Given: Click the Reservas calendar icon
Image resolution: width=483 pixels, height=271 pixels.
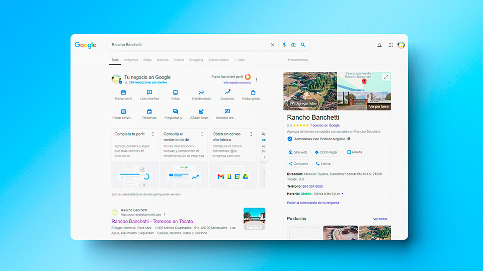Looking at the screenshot, I should (149, 112).
